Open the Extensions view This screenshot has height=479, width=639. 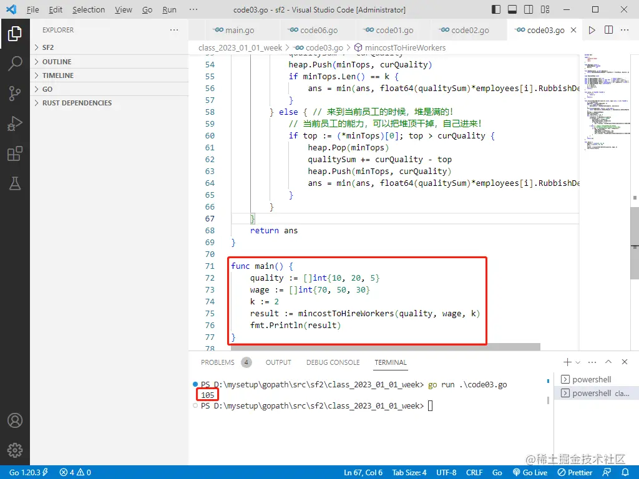pos(15,153)
